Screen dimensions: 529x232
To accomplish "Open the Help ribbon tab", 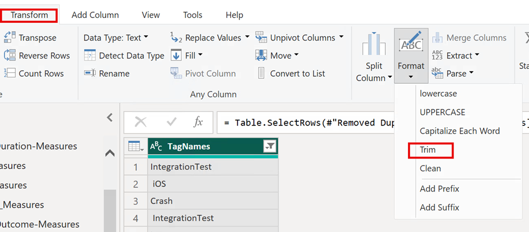I will pos(234,15).
